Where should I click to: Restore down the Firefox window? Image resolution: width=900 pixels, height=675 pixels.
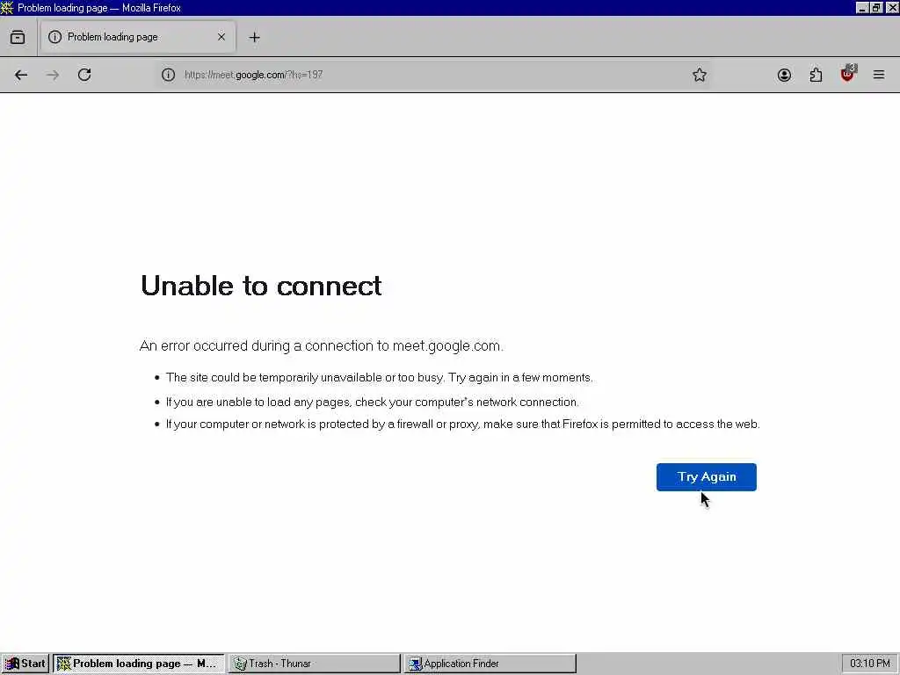[876, 7]
